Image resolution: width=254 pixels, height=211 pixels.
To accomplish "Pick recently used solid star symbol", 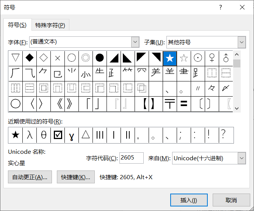I will click(x=16, y=135).
